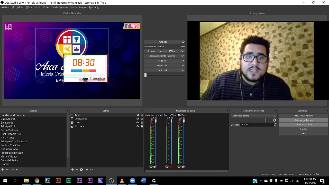Click the transition T-bar slider handle
Viewport: 329px width, 185px height.
tap(145, 75)
